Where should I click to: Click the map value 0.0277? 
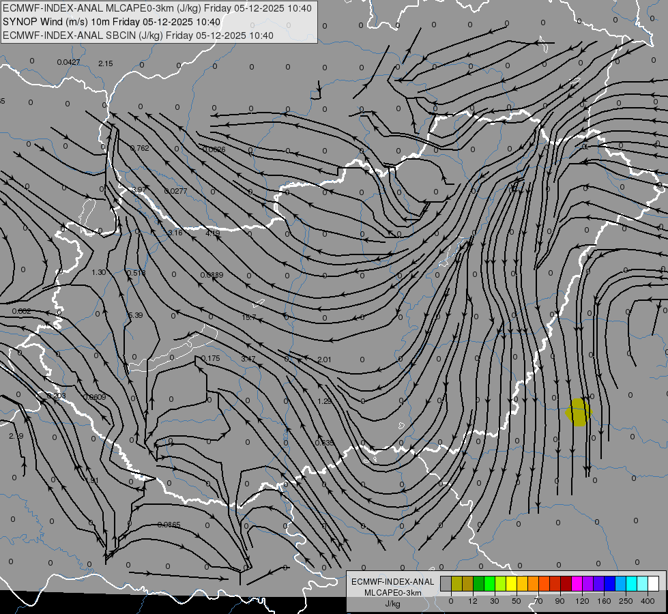pyautogui.click(x=176, y=191)
